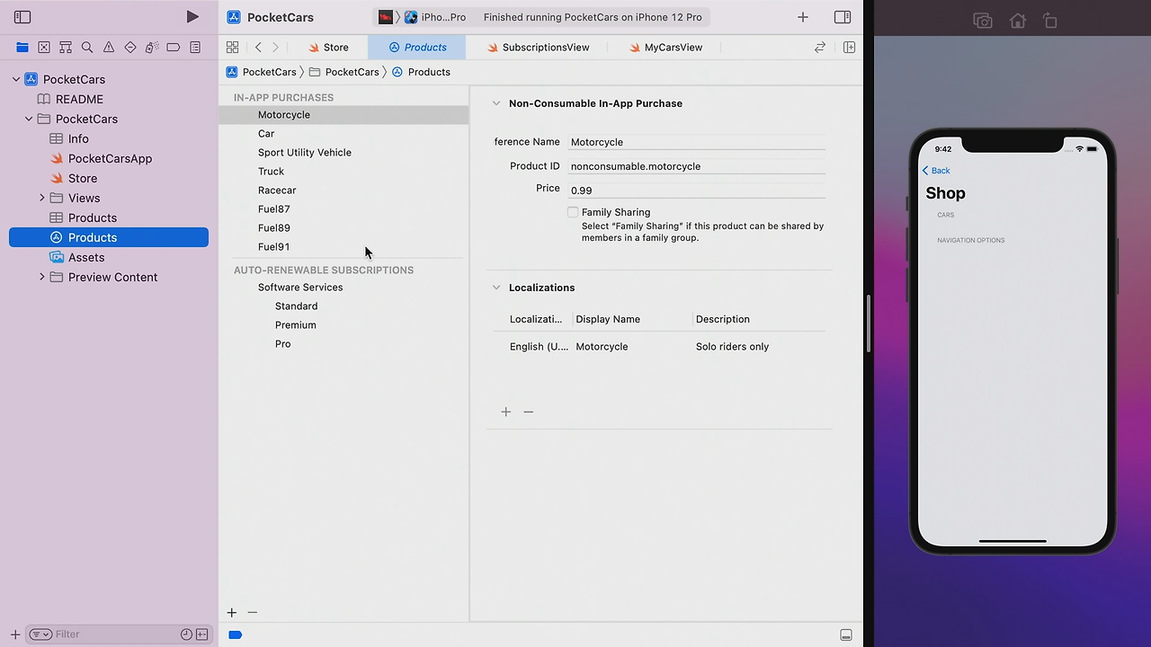1151x647 pixels.
Task: Select the Sport Utility Vehicle product
Action: click(x=305, y=153)
